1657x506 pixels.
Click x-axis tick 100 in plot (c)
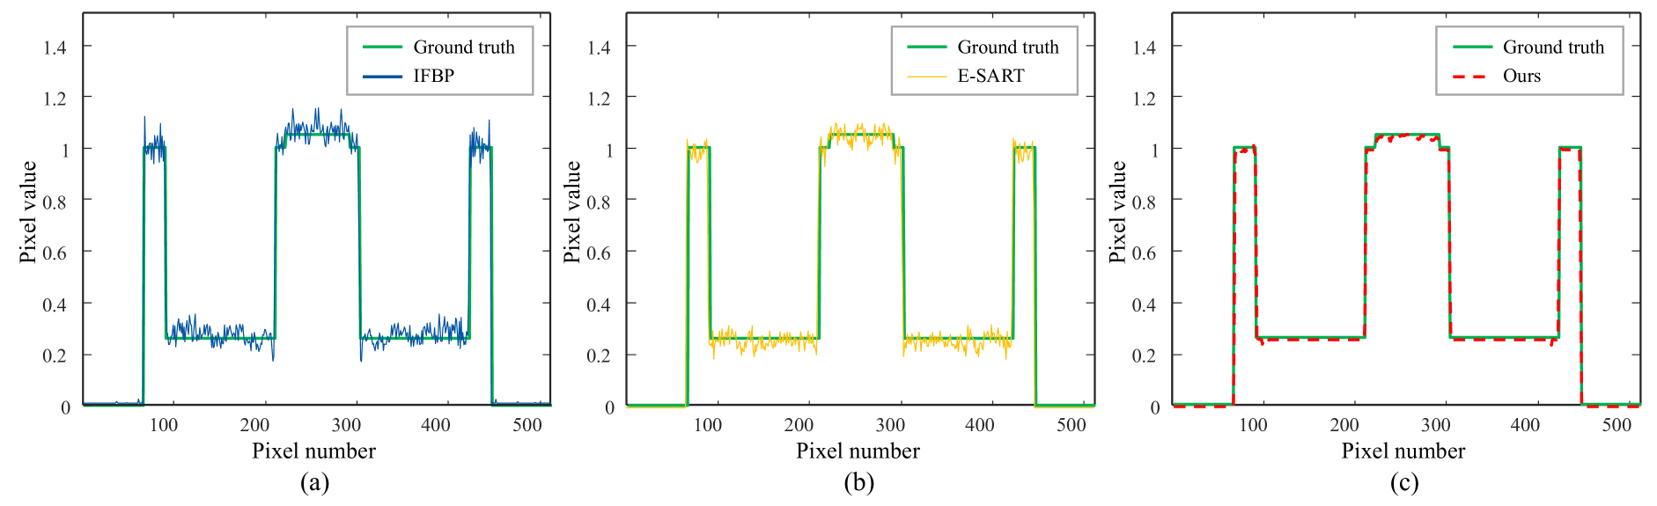(1253, 425)
